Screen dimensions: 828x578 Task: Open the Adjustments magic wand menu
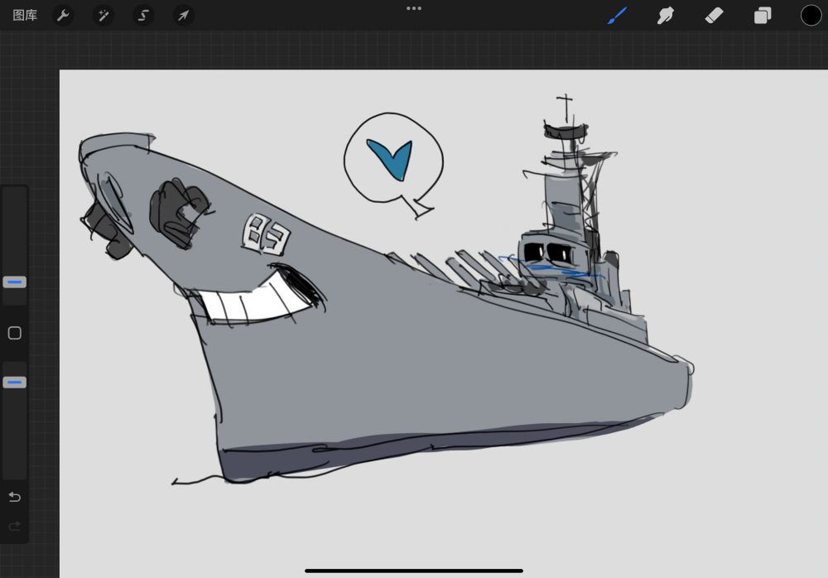pos(103,16)
